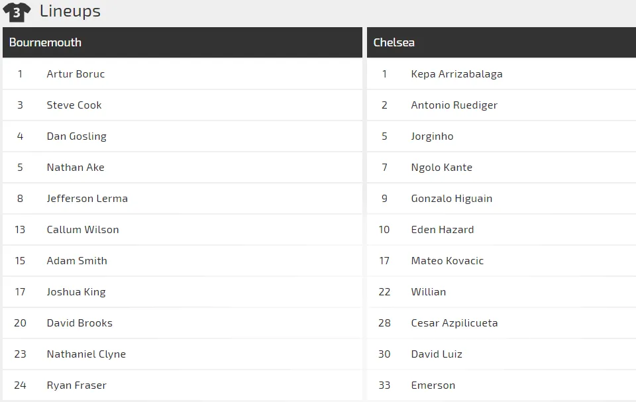Select the Bournemouth team header
This screenshot has height=402, width=636.
pyautogui.click(x=182, y=42)
